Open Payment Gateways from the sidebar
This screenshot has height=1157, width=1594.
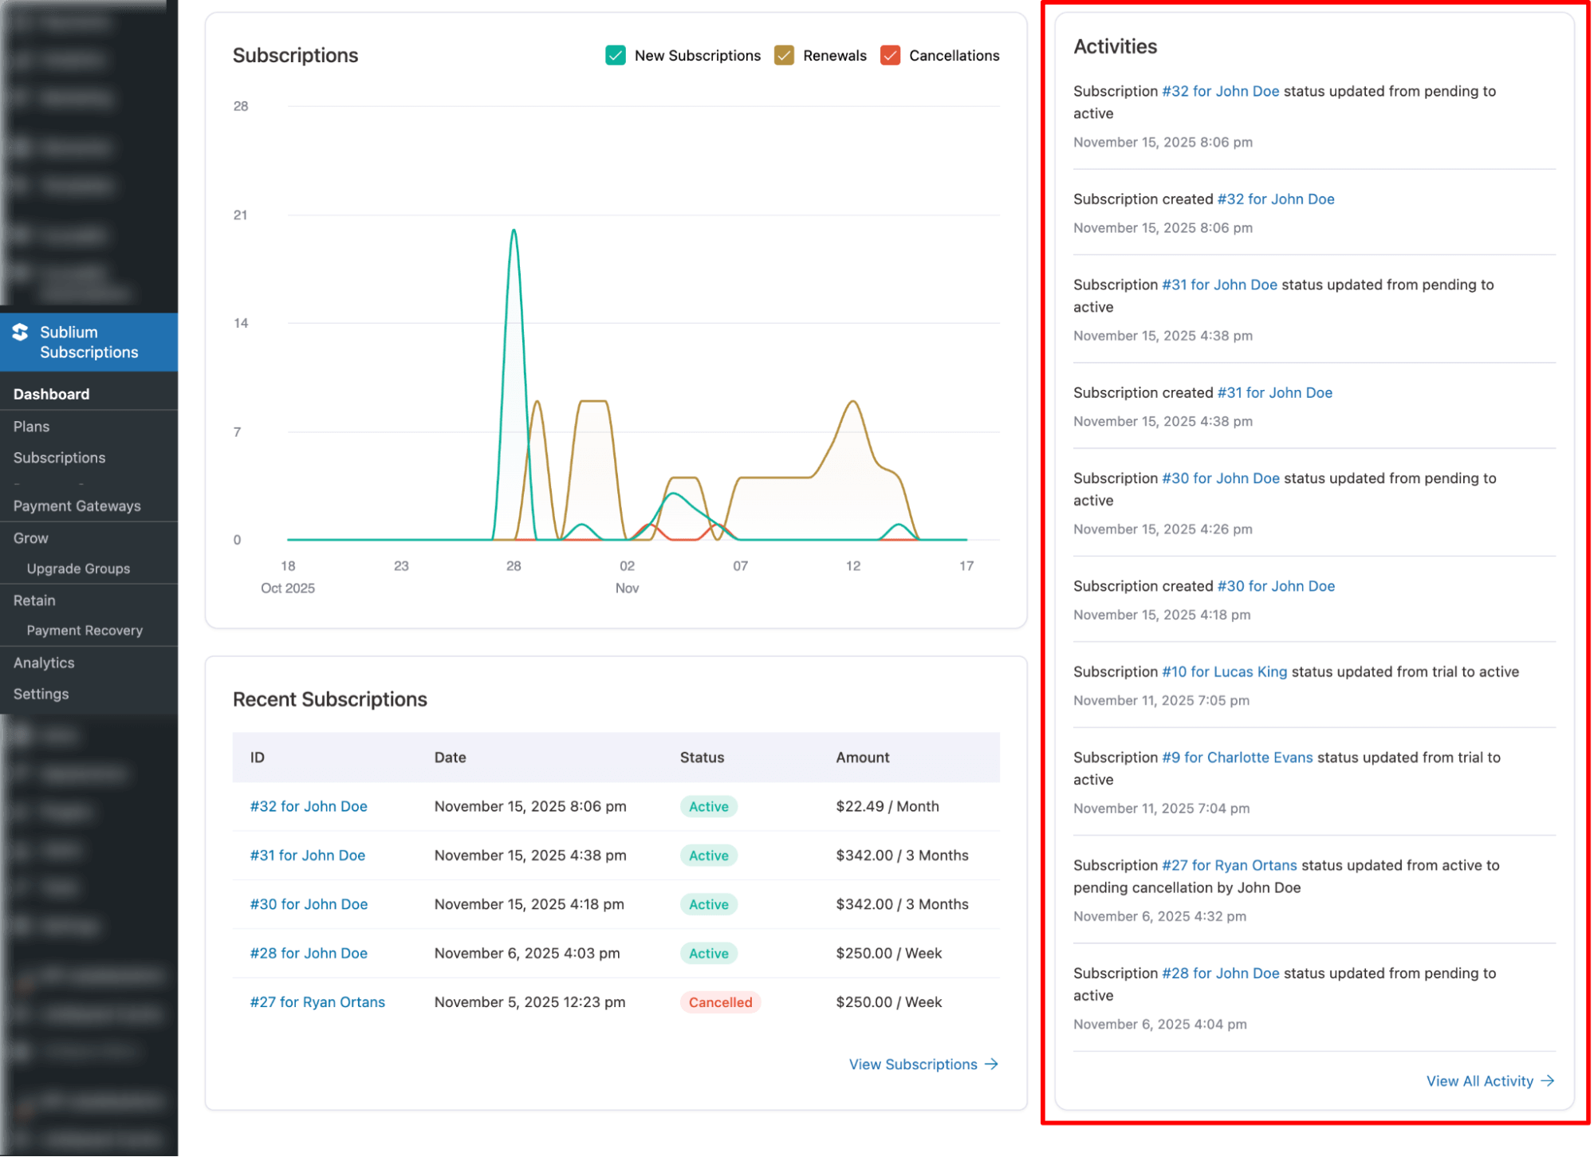click(x=77, y=506)
